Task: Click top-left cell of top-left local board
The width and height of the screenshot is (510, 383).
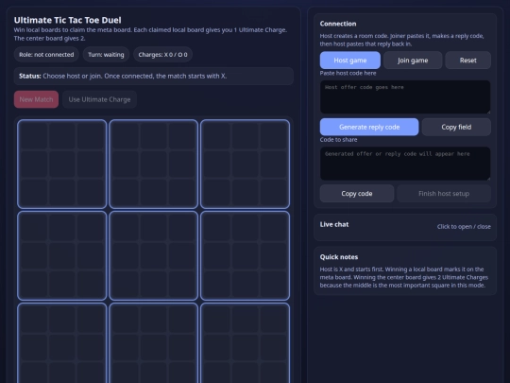Action: tap(34, 136)
